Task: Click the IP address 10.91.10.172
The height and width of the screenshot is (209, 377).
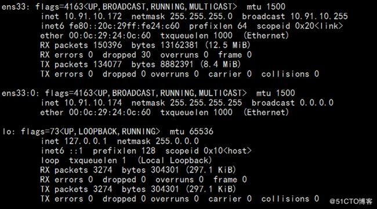Action: pos(93,16)
